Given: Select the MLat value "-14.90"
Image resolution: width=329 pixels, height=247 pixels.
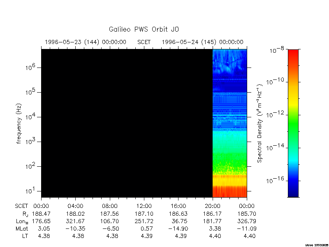Looking at the screenshot, I should (x=177, y=228).
